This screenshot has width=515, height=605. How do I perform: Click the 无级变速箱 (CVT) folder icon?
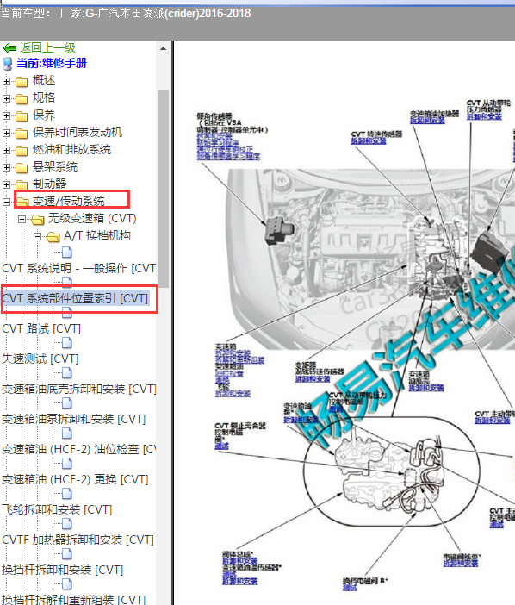tap(37, 219)
